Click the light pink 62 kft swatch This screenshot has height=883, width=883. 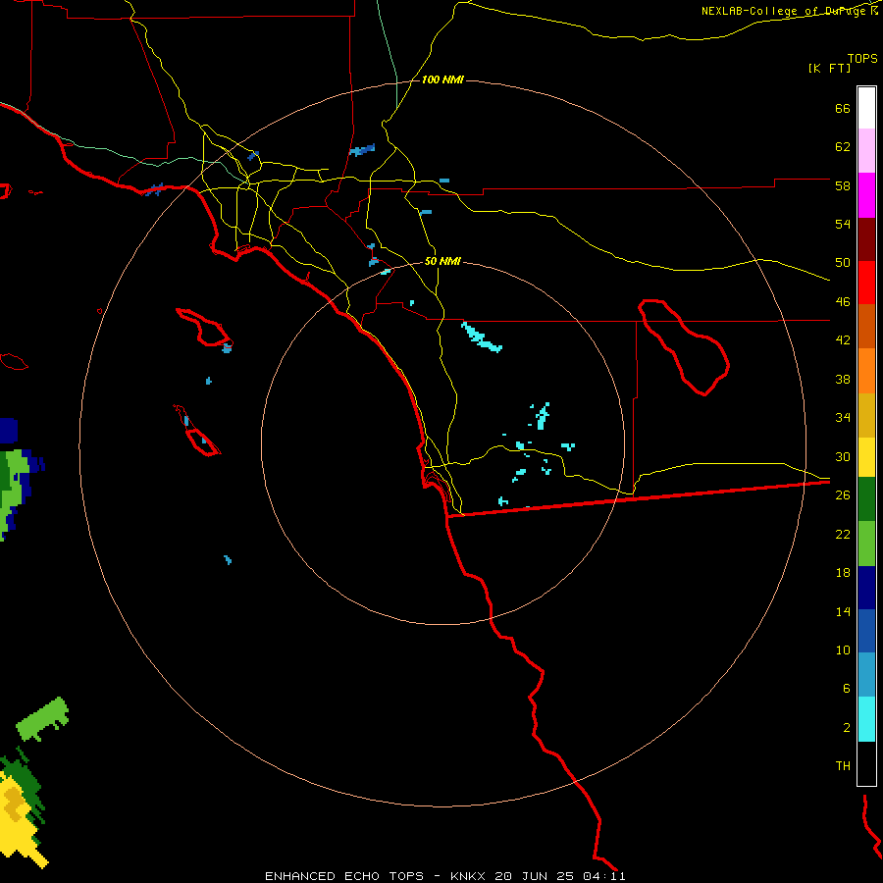pos(866,151)
